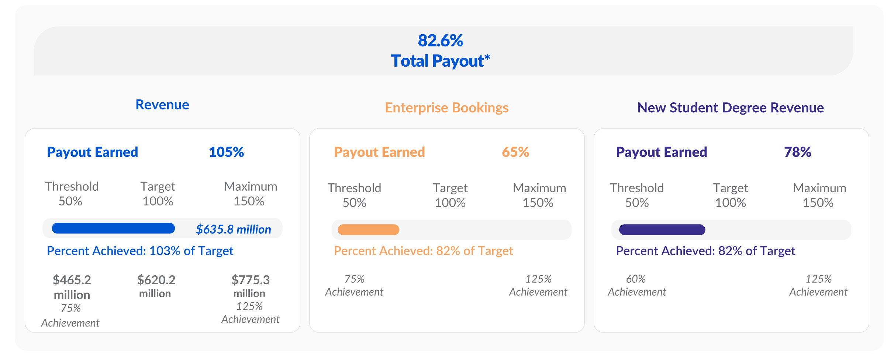The image size is (894, 363).
Task: Click the blue Revenue progress bar
Action: tap(113, 228)
